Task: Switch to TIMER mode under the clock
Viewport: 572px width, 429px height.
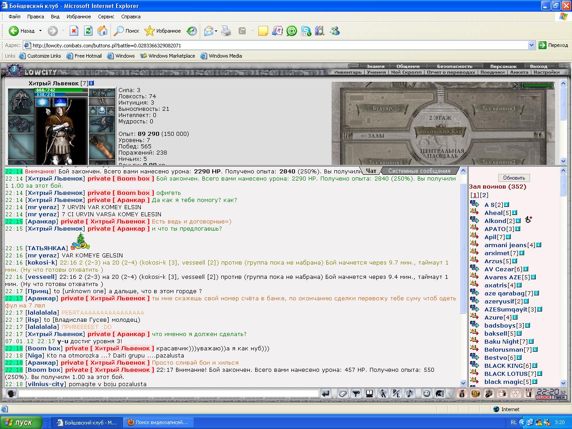Action: tap(559, 397)
